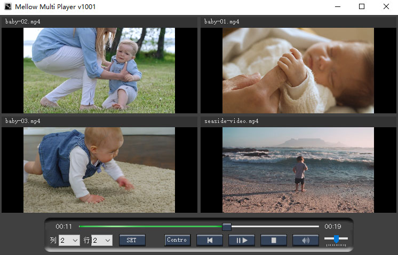This screenshot has width=398, height=255.
Task: Select the baby-02.mp4 video pane
Action: click(x=99, y=70)
